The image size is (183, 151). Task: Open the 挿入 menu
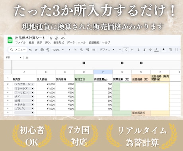coord(48,43)
